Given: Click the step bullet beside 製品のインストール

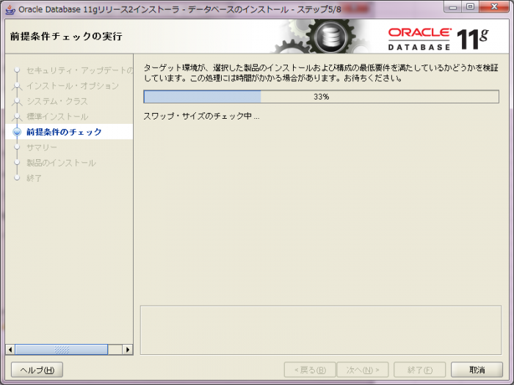Looking at the screenshot, I should [x=17, y=162].
